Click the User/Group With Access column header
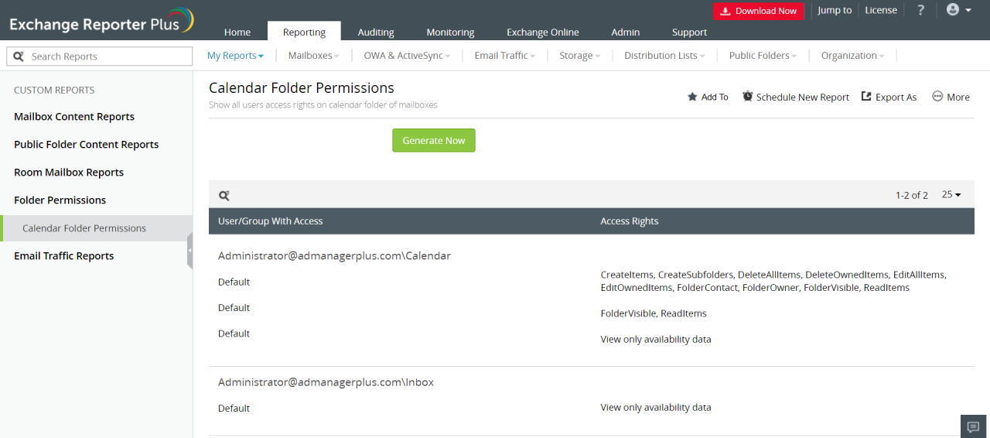 pos(270,221)
